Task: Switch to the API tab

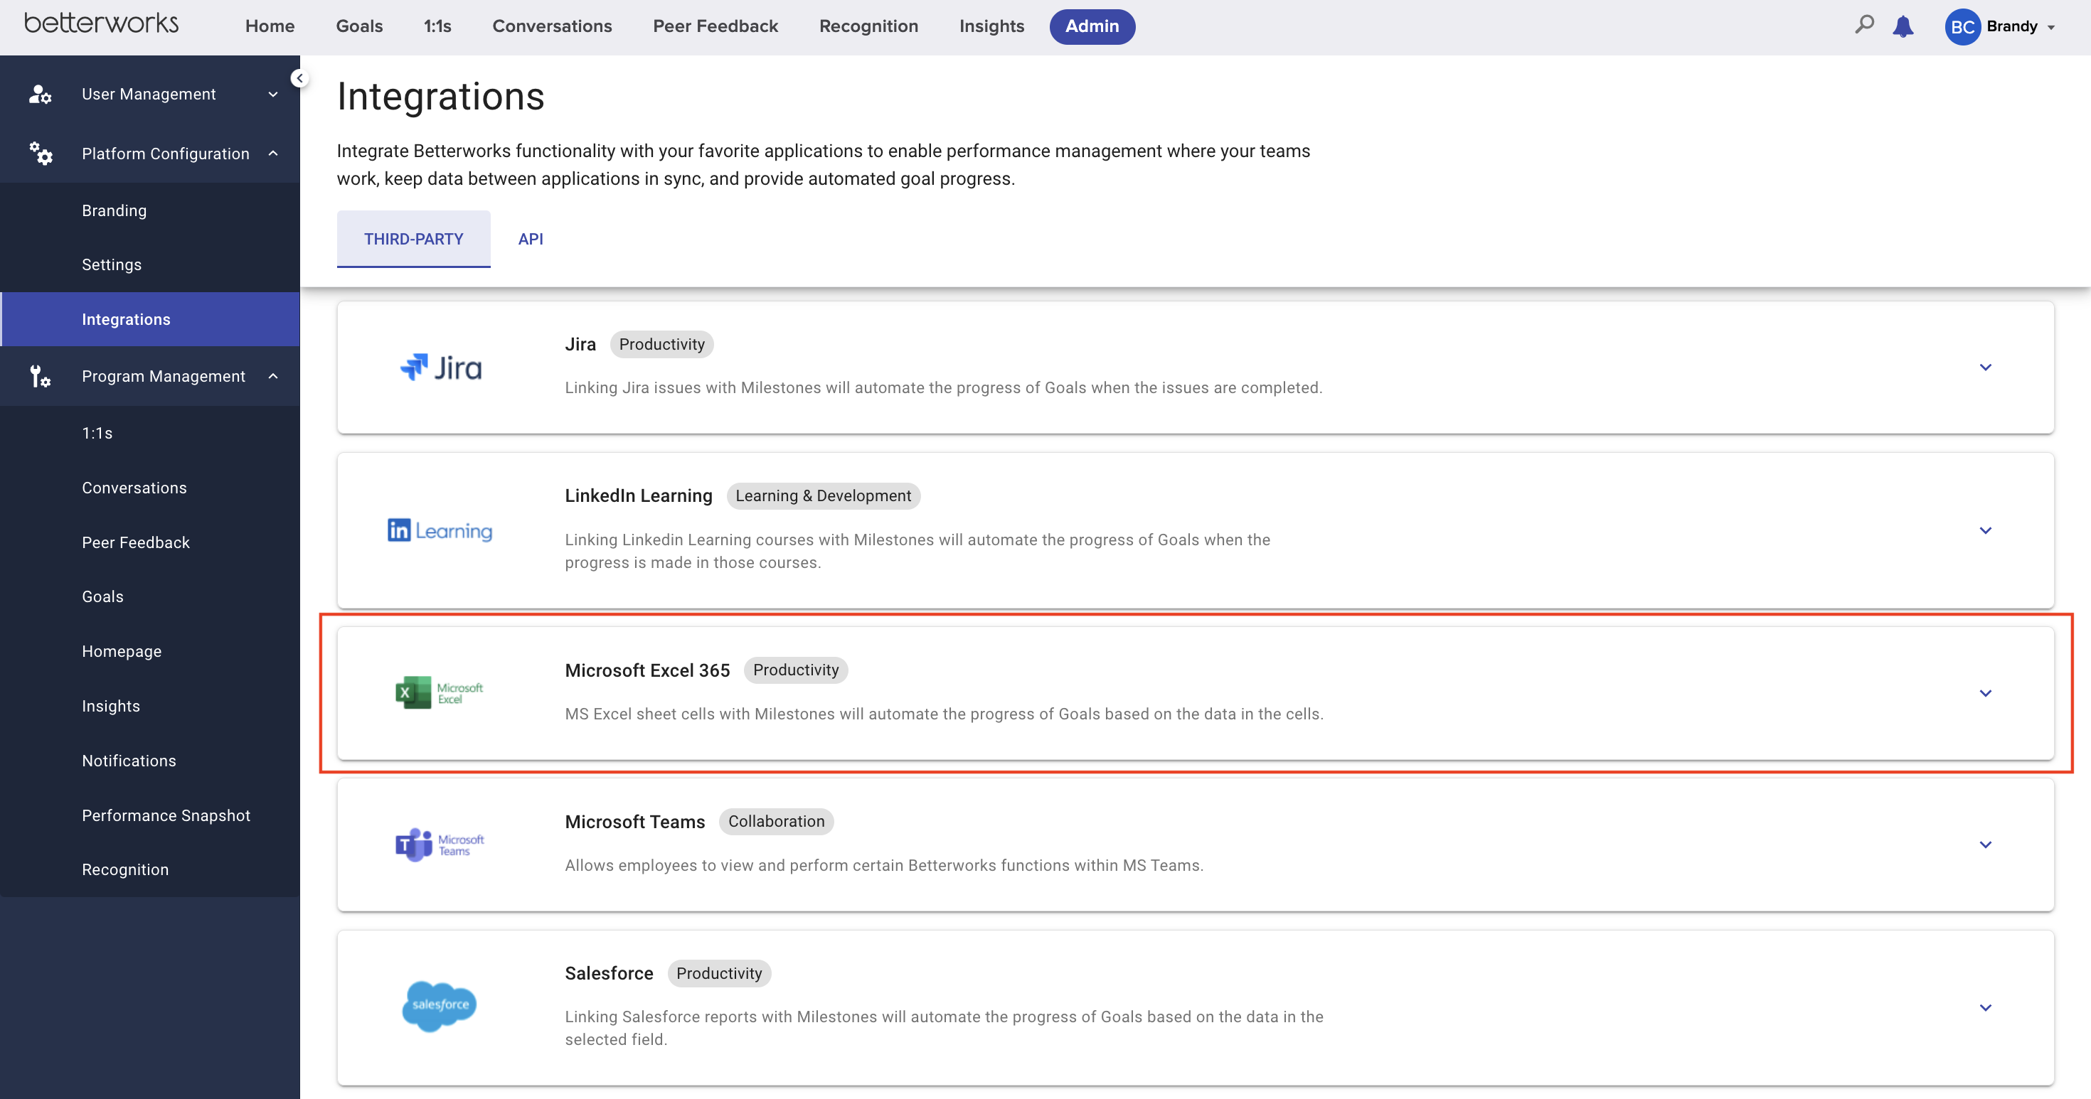Action: (x=530, y=240)
